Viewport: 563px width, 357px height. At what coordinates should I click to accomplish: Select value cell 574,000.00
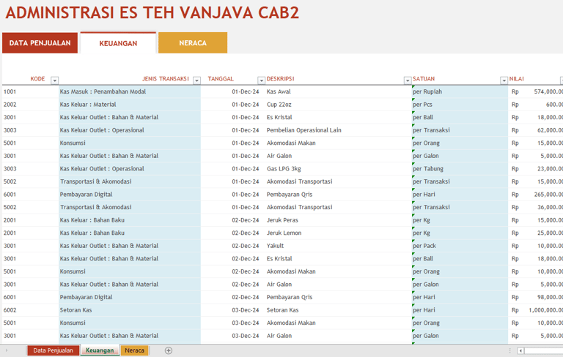coord(536,91)
